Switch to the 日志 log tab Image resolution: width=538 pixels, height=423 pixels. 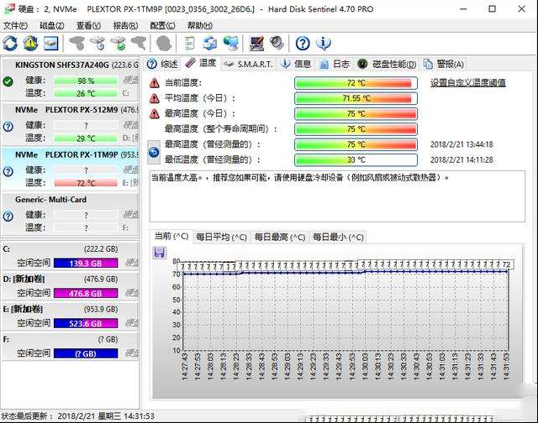coord(335,64)
